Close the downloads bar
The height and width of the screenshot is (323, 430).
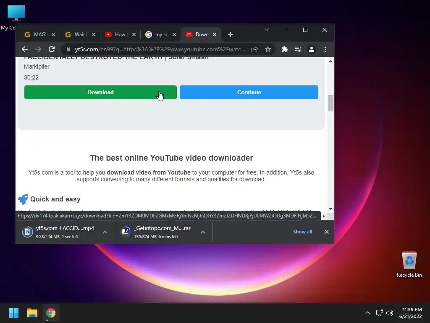tap(327, 232)
